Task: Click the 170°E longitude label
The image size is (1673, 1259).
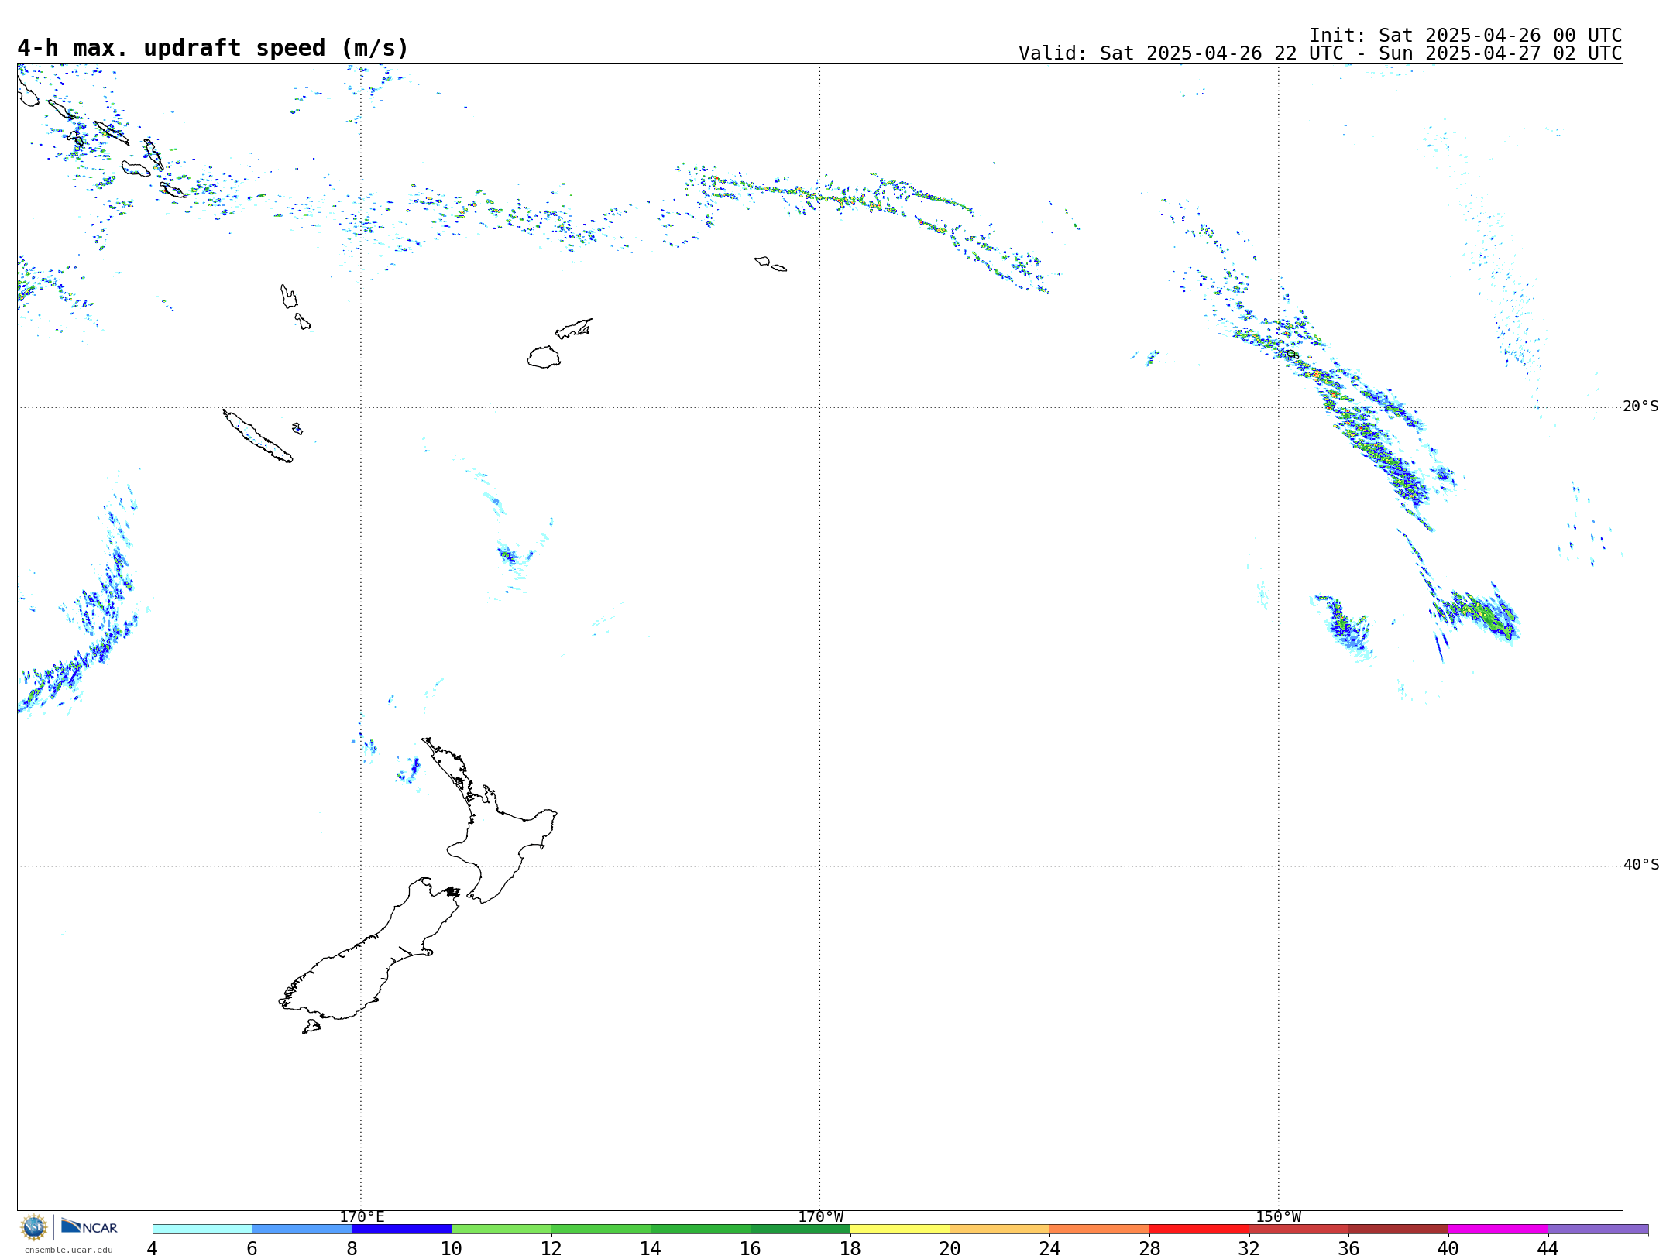Action: [x=362, y=1216]
